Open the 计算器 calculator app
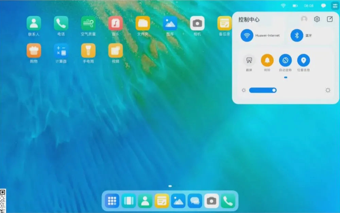340x213 pixels. pos(61,51)
